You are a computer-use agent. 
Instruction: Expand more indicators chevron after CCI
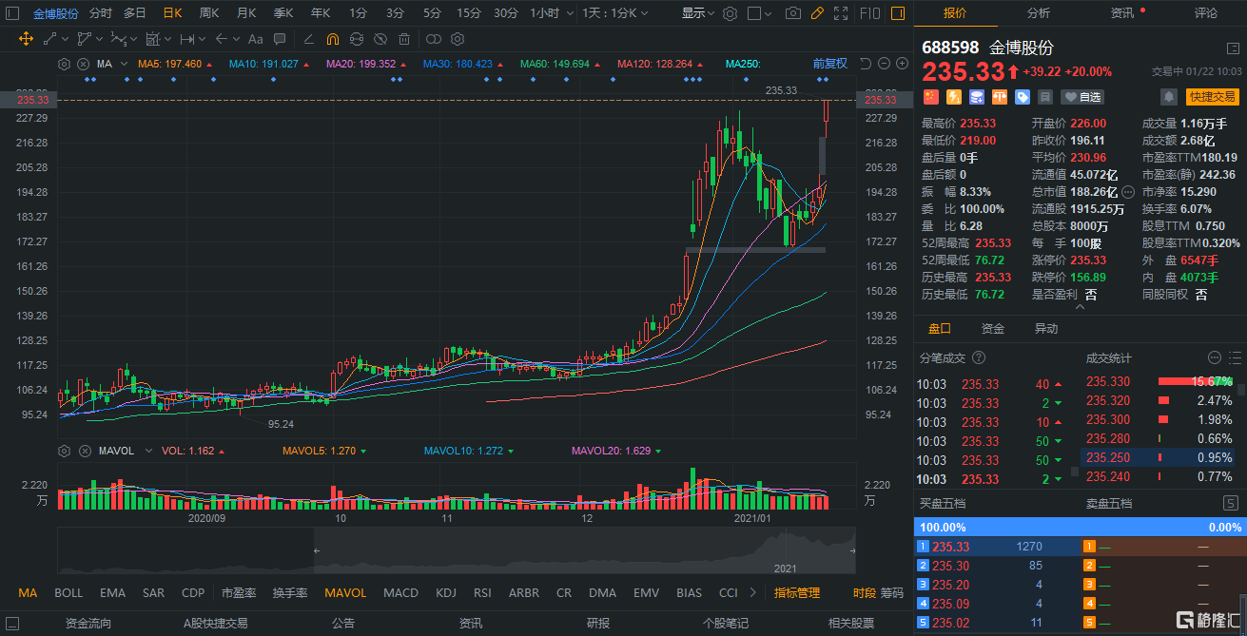click(753, 593)
